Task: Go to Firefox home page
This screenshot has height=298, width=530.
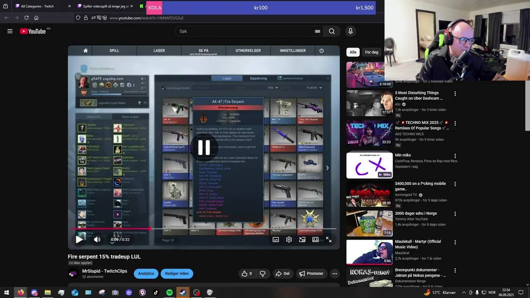Action: [x=36, y=18]
